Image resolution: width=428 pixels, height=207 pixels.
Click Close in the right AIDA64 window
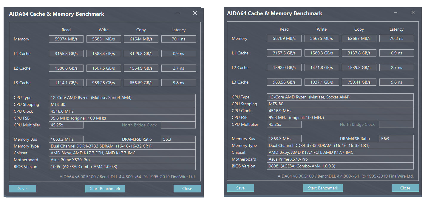(x=405, y=188)
